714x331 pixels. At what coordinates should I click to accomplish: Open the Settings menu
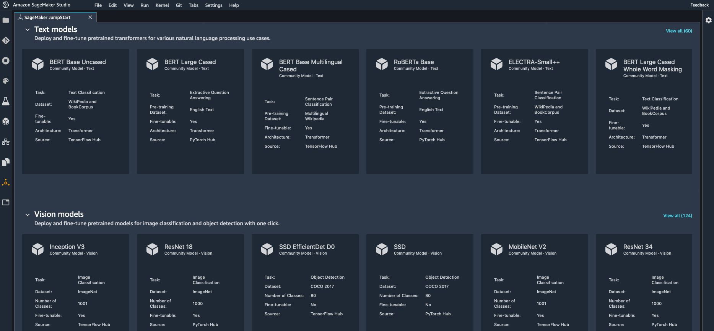point(214,5)
